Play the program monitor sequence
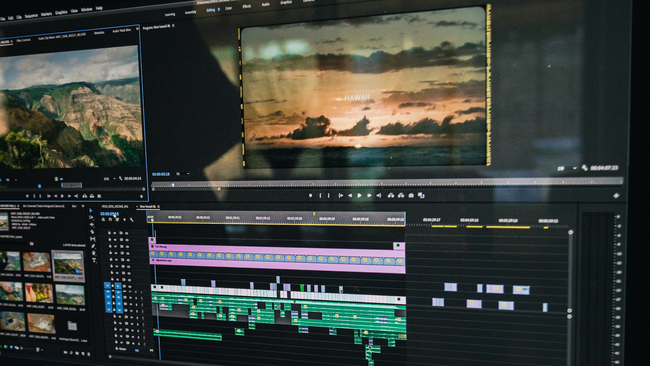650x366 pixels. 360,196
